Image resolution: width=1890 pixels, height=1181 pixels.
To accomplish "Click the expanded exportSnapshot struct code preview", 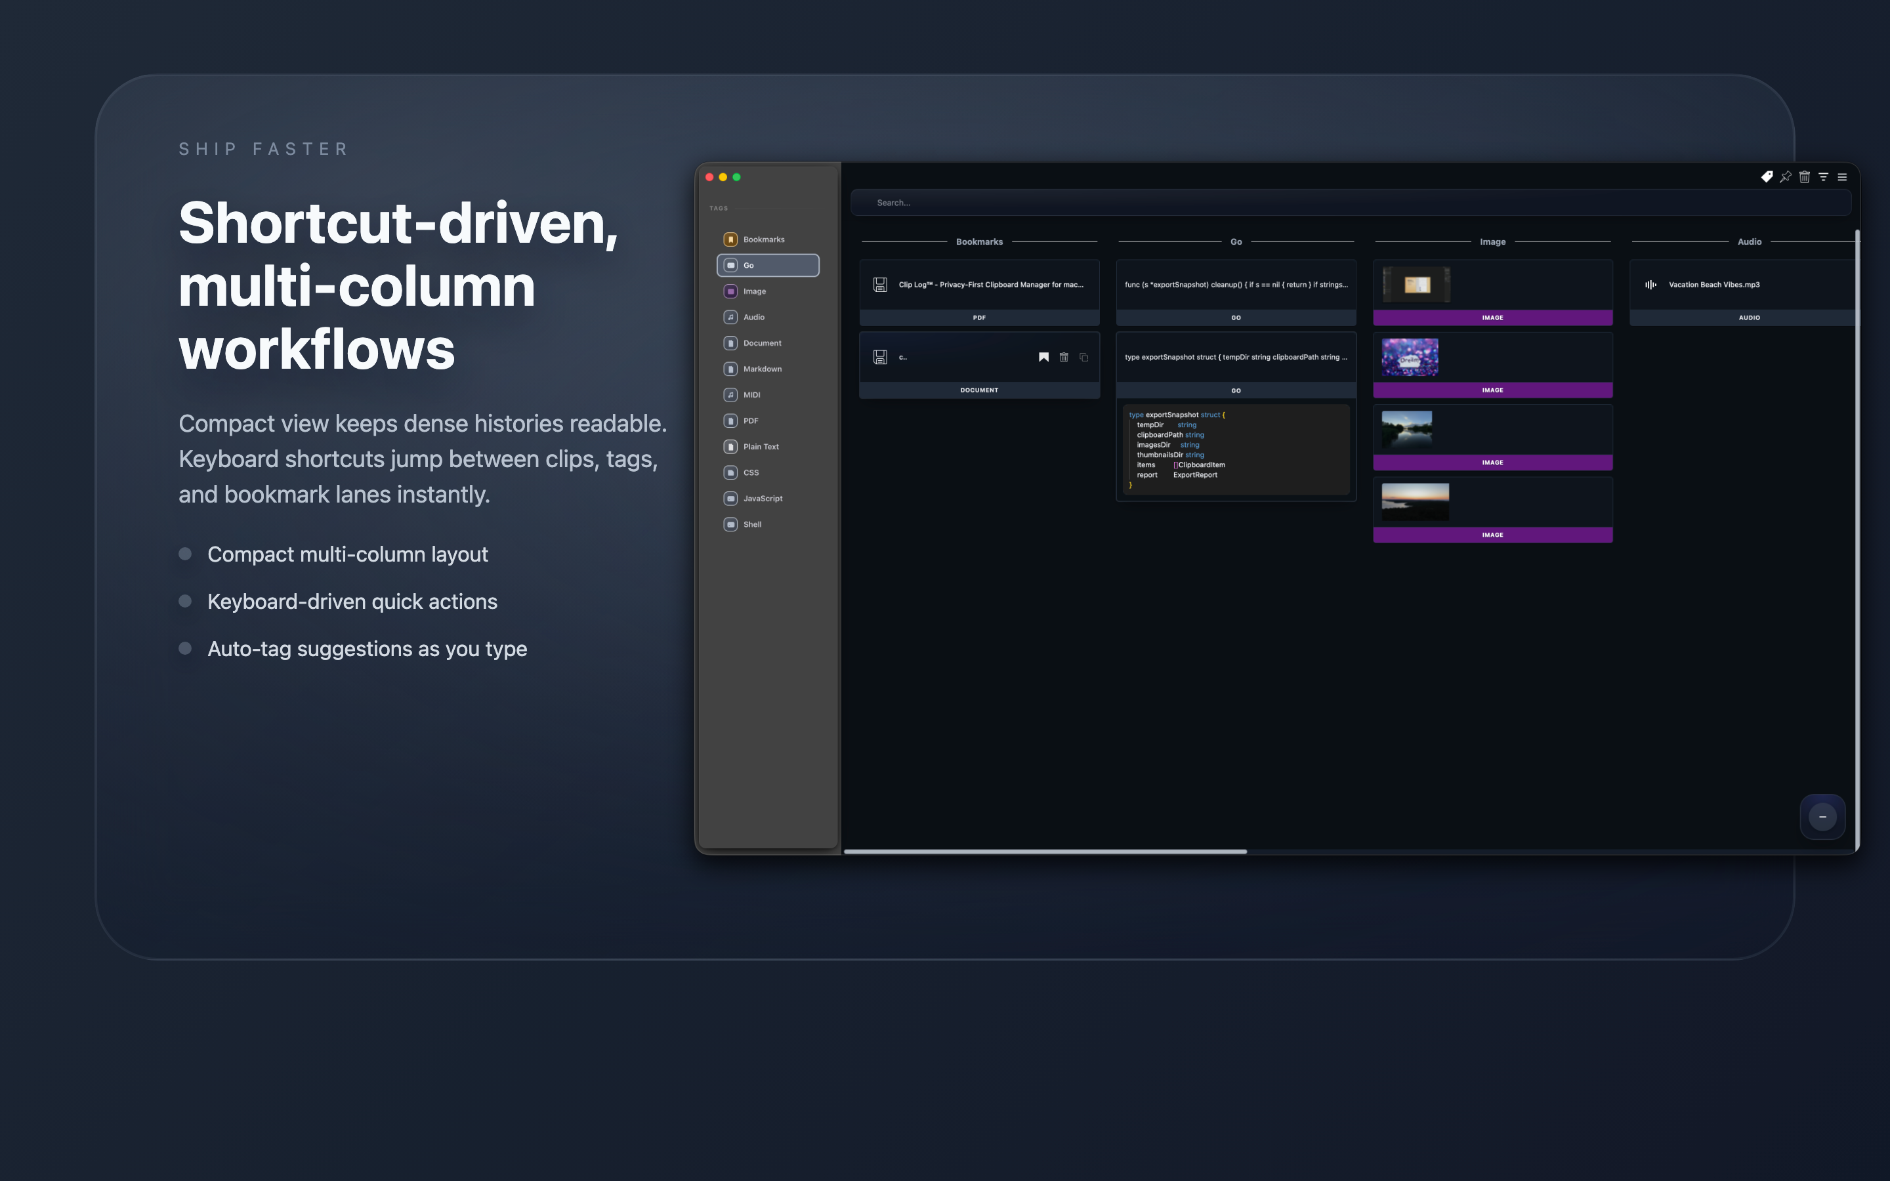I will [x=1236, y=450].
